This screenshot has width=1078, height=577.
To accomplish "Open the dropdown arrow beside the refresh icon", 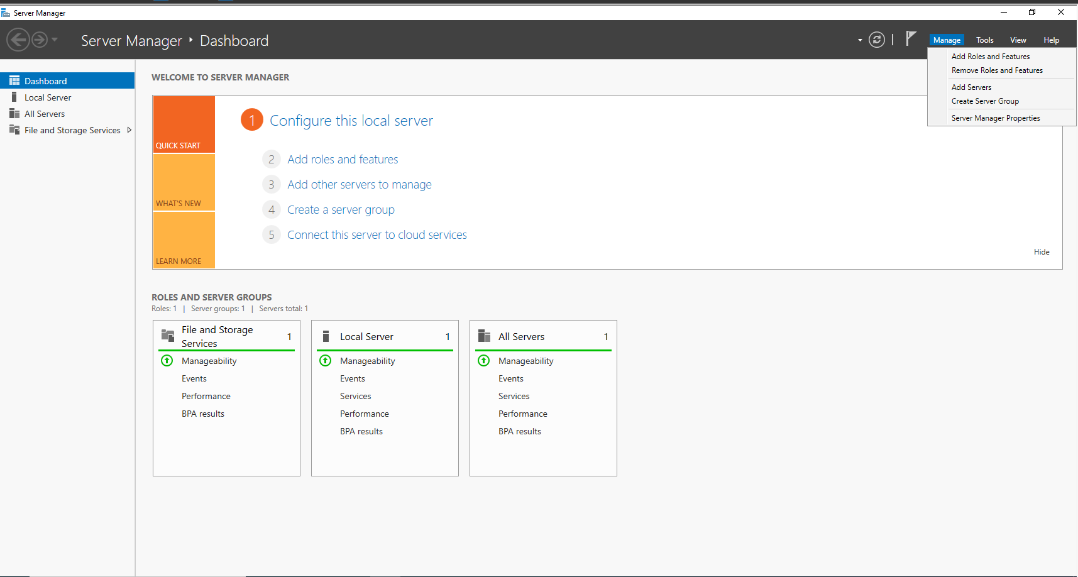I will [860, 40].
